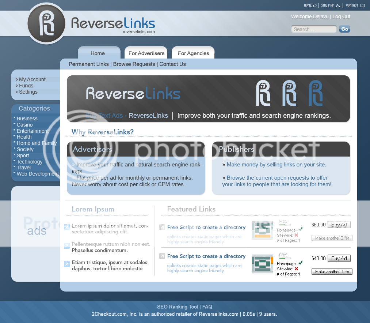Click arrow icon beside Pellentesque rutrum item
The height and width of the screenshot is (323, 370).
pyautogui.click(x=67, y=246)
